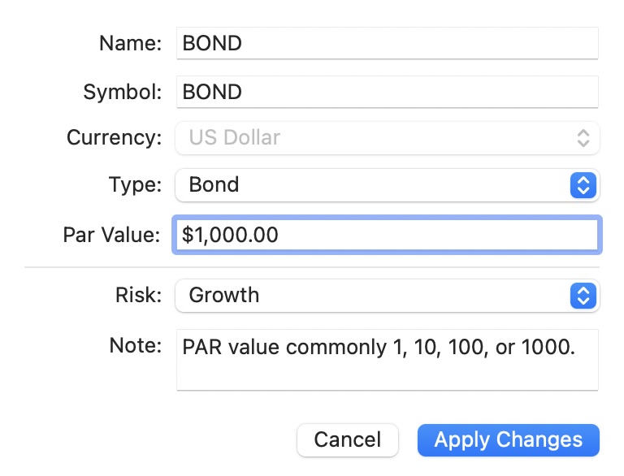Click the gray chevron icon on Currency selector
Screen dimensions: 624x476
click(x=583, y=137)
